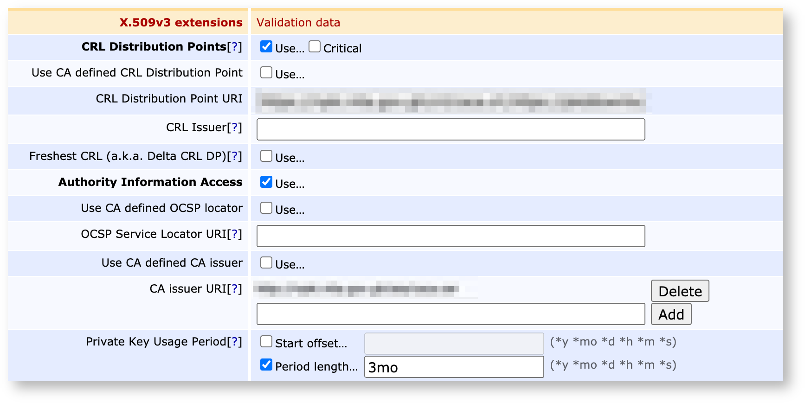The image size is (805, 403).
Task: Enable Use CA defined CRL Distribution Point
Action: [x=266, y=72]
